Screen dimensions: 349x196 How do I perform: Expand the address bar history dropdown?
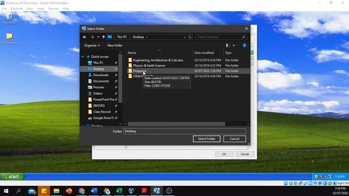(x=185, y=37)
